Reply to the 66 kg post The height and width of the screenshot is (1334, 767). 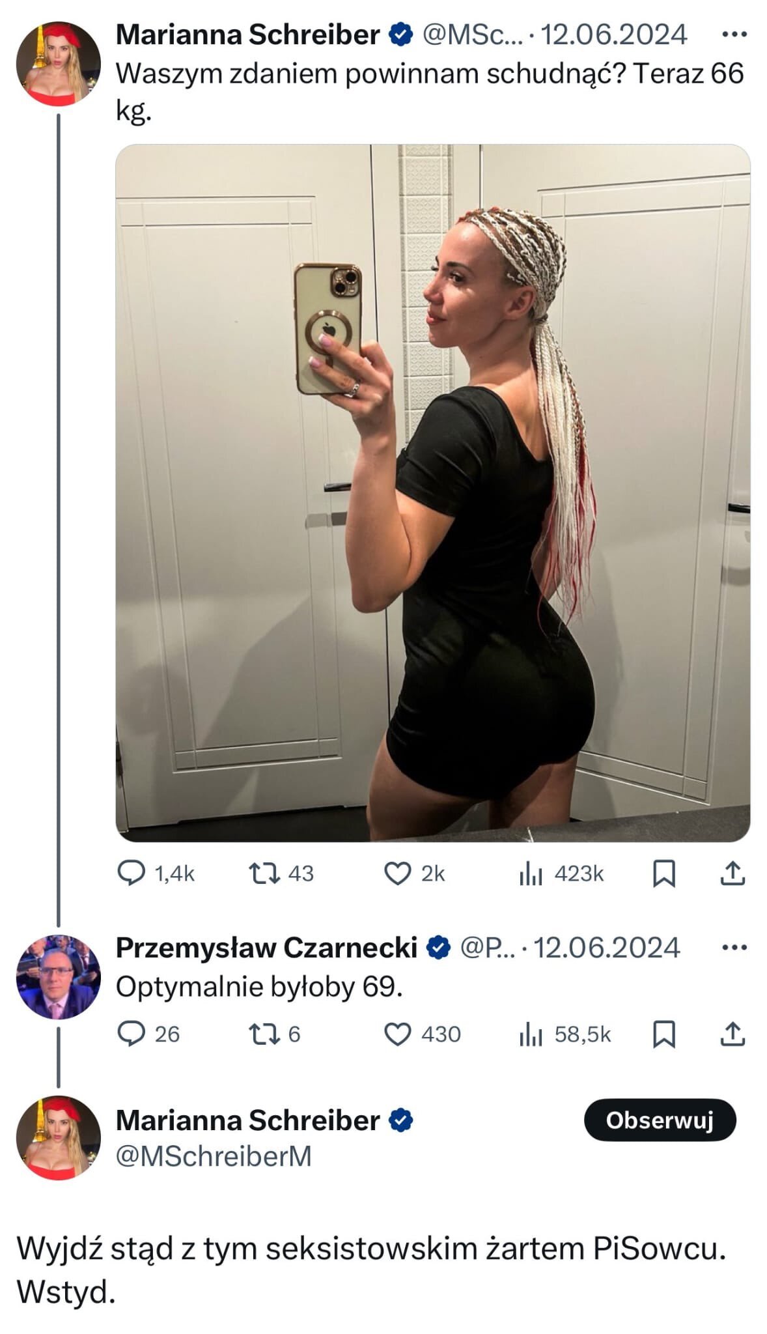click(131, 873)
